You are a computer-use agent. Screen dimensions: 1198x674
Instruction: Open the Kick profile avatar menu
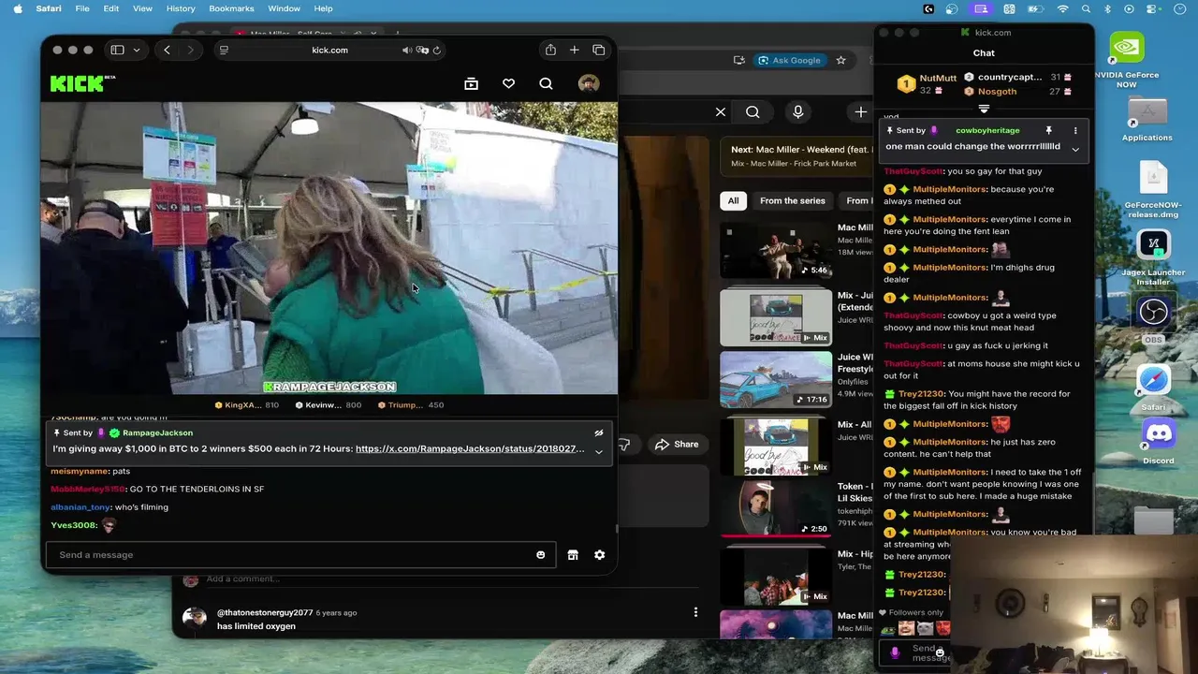589,83
